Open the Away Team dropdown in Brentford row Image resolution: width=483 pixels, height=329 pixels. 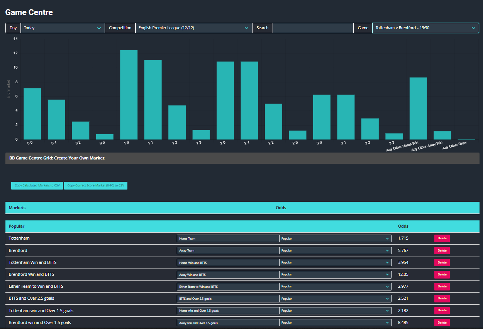click(x=227, y=250)
